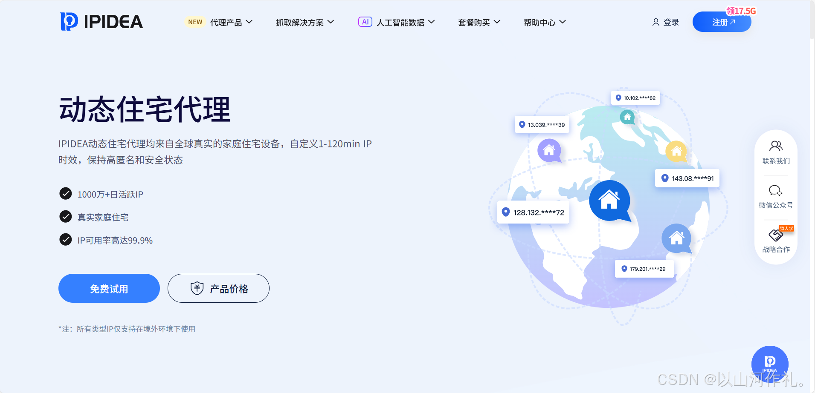Click the yellow house marker on globe

[676, 151]
